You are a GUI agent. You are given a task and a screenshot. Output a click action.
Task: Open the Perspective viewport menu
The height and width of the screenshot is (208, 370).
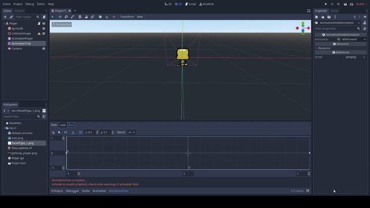tap(62, 24)
